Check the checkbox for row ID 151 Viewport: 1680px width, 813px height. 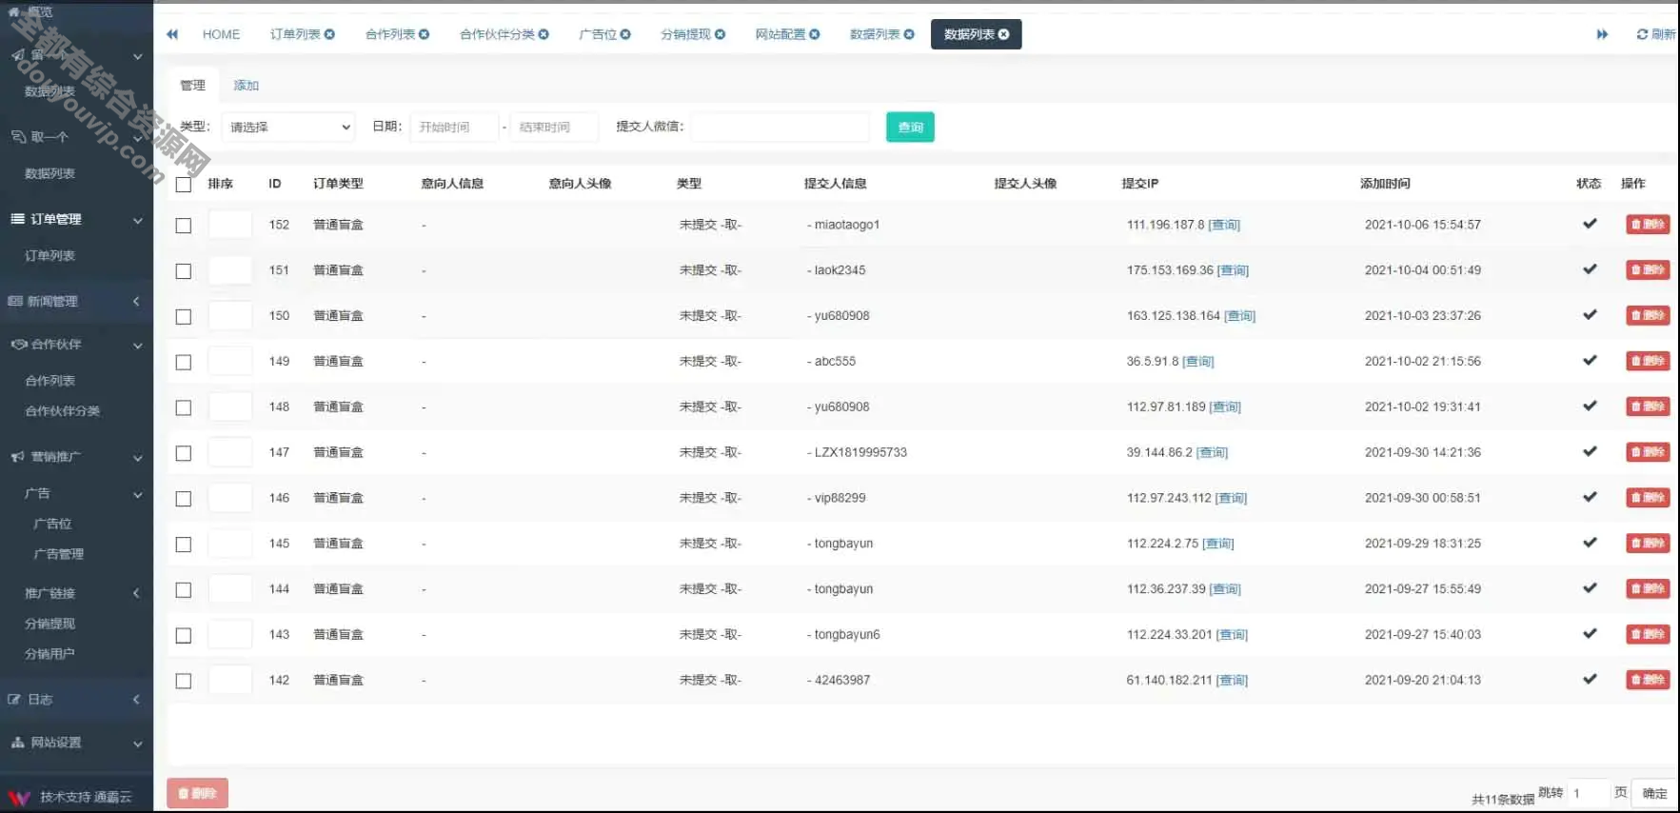coord(184,271)
